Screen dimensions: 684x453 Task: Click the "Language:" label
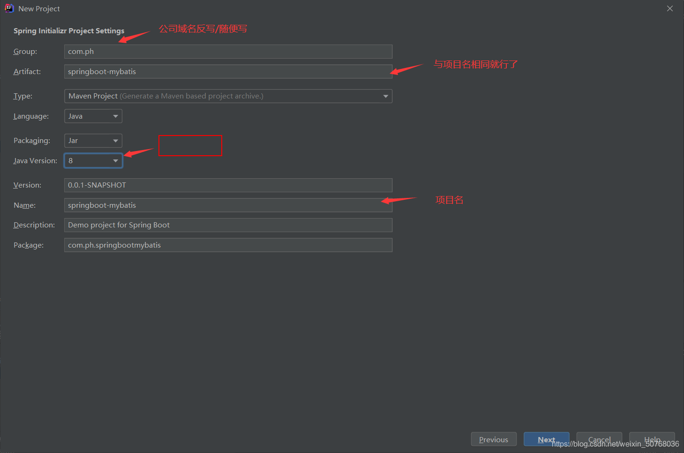(x=31, y=116)
